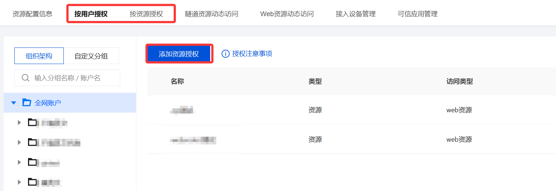This screenshot has height=191, width=556.
Task: Click the fourth subfolder icon in tree
Action: [32, 181]
